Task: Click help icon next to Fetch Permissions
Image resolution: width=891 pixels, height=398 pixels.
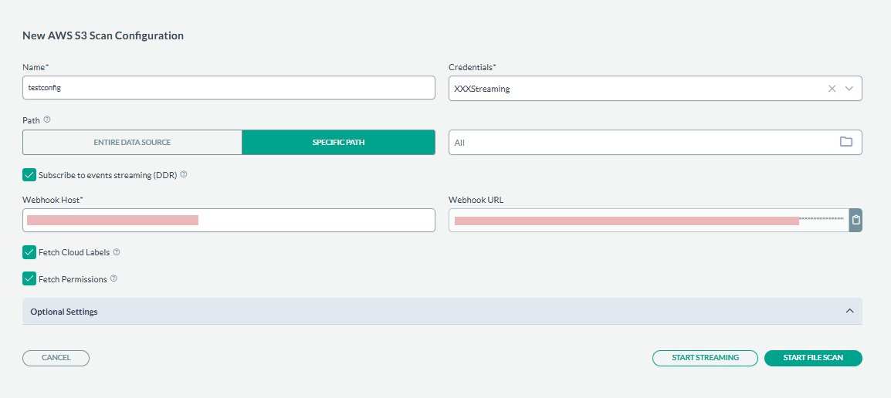Action: point(113,279)
